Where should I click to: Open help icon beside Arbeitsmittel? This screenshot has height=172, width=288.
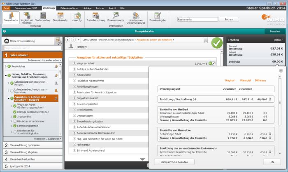[x=74, y=75]
